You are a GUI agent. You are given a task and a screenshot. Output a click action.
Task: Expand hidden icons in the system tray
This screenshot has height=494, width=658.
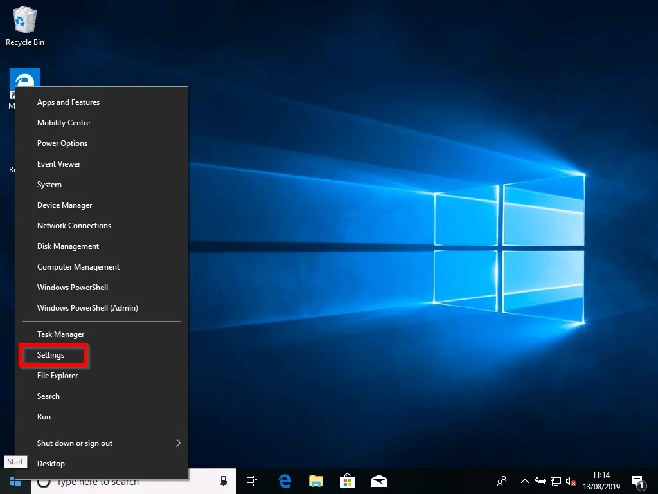pyautogui.click(x=524, y=480)
